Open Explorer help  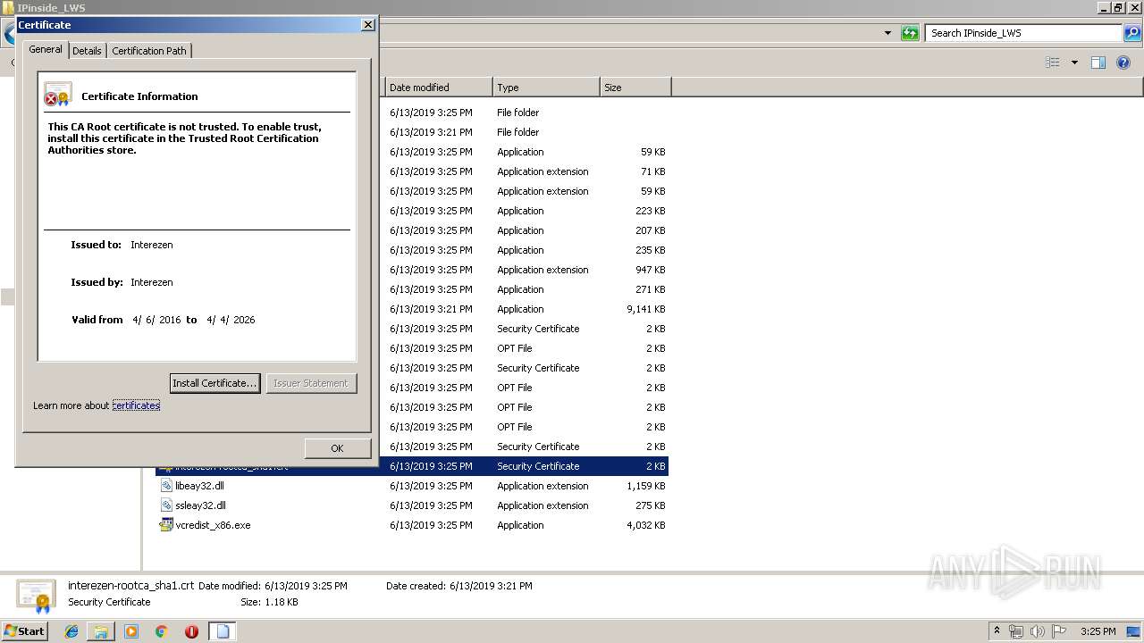(x=1124, y=63)
